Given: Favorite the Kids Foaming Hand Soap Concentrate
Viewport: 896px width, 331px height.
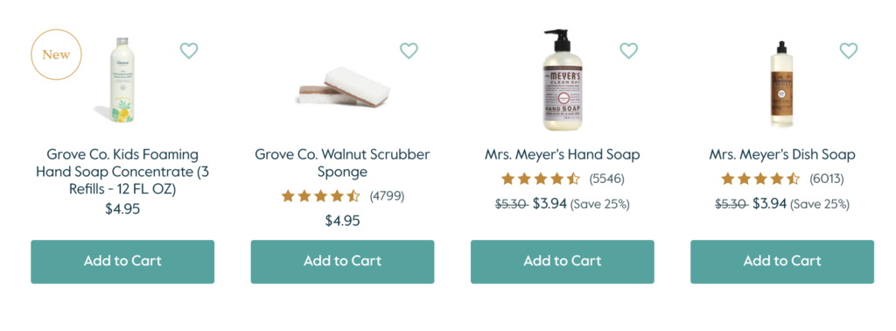Looking at the screenshot, I should pyautogui.click(x=189, y=51).
